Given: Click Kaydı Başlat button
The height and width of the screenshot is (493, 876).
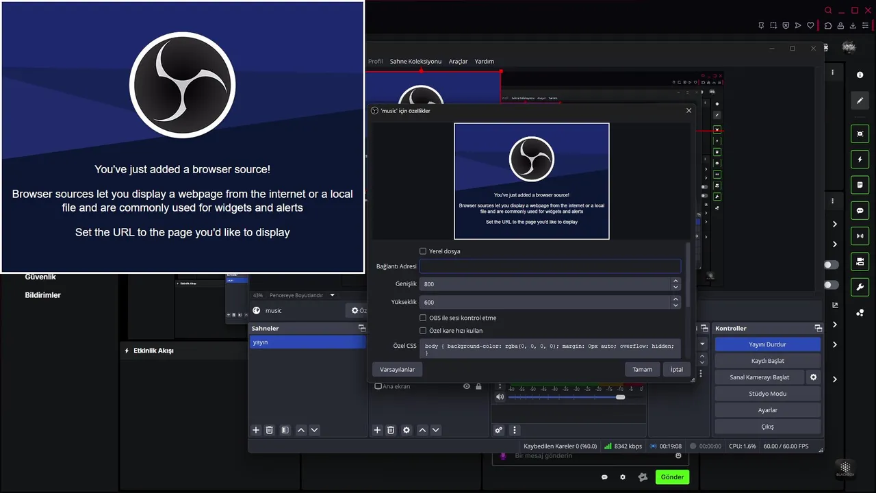Looking at the screenshot, I should (x=767, y=361).
